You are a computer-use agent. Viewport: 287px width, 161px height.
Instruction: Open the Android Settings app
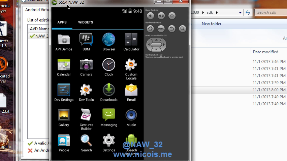[109, 143]
